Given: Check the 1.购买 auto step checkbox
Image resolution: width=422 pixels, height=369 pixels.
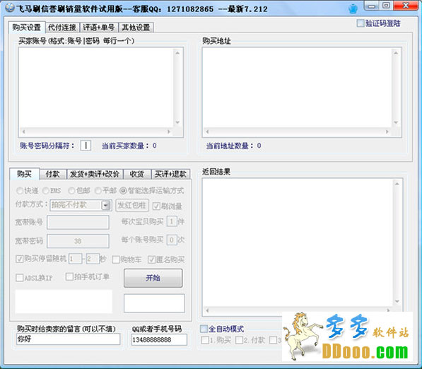Looking at the screenshot, I should 205,340.
